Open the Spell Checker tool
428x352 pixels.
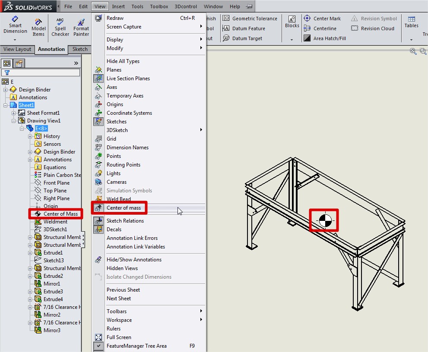click(x=60, y=22)
